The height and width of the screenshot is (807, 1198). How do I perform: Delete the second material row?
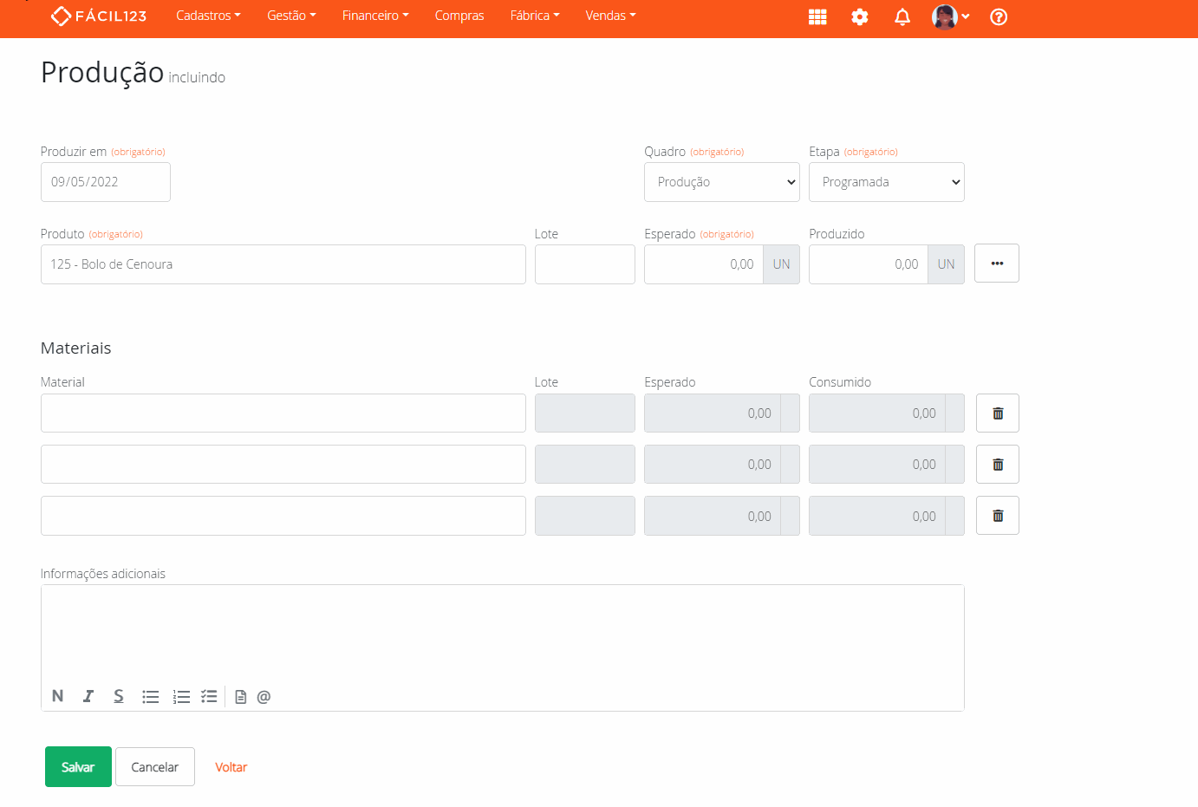coord(998,465)
